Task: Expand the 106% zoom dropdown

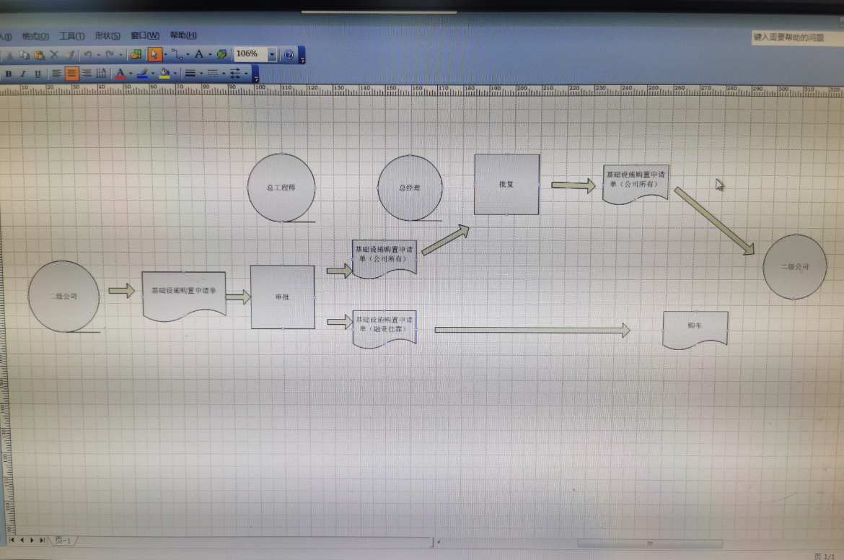Action: [272, 54]
